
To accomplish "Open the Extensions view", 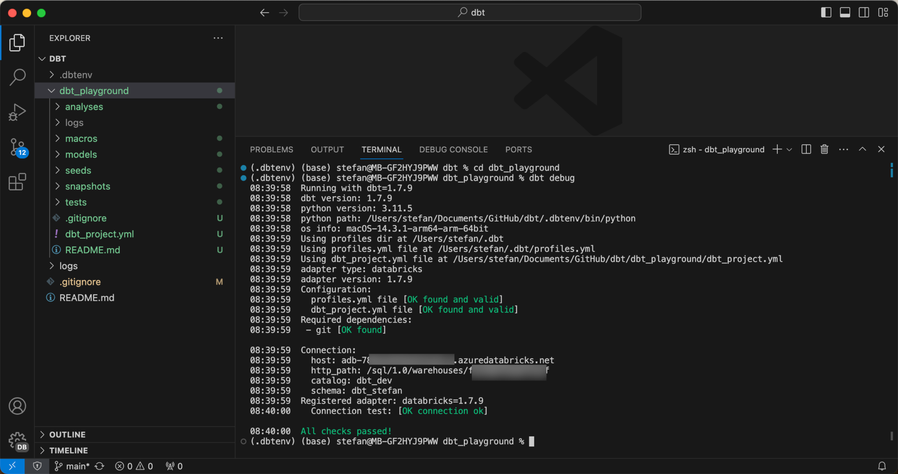I will [18, 182].
